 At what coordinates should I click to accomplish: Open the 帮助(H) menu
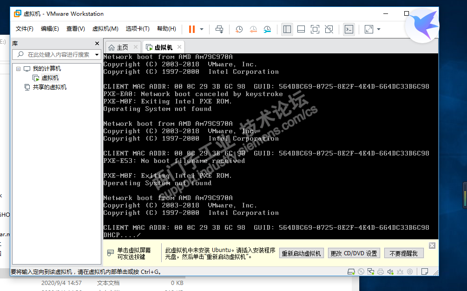[x=166, y=29]
